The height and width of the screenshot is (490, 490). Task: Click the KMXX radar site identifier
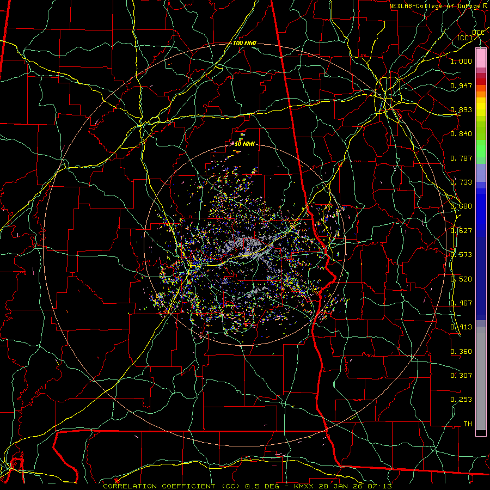[305, 486]
